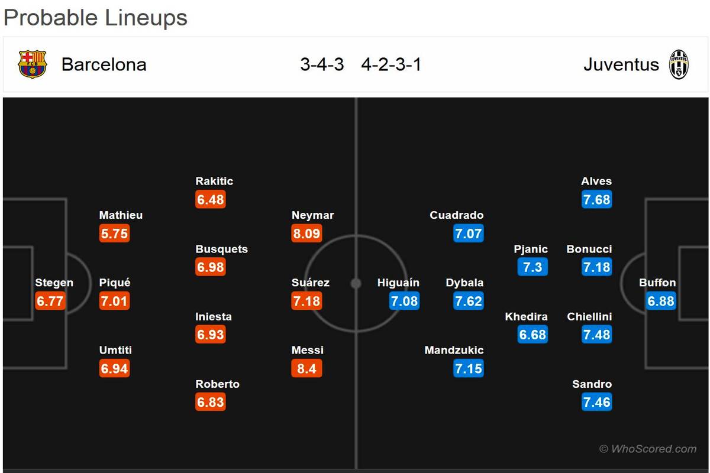Select Alves's 7.68 rating badge
Image resolution: width=710 pixels, height=473 pixels.
tap(596, 200)
